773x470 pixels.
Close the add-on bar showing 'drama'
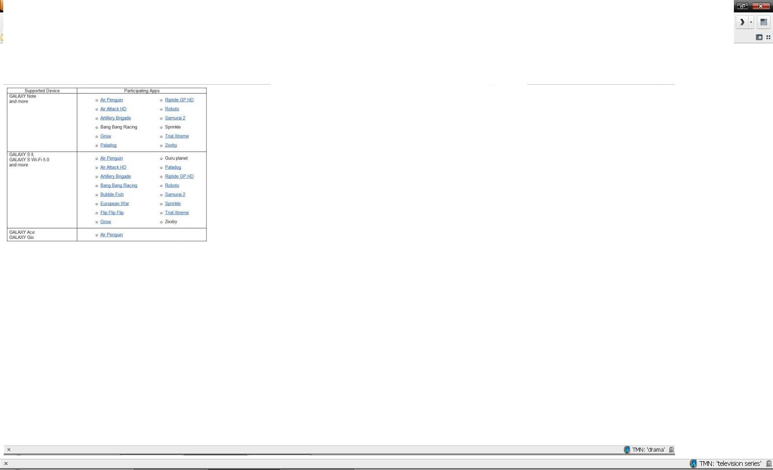9,450
